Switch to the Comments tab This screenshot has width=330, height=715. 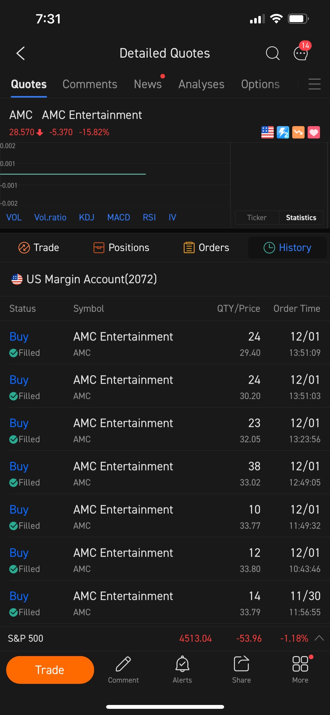[90, 84]
